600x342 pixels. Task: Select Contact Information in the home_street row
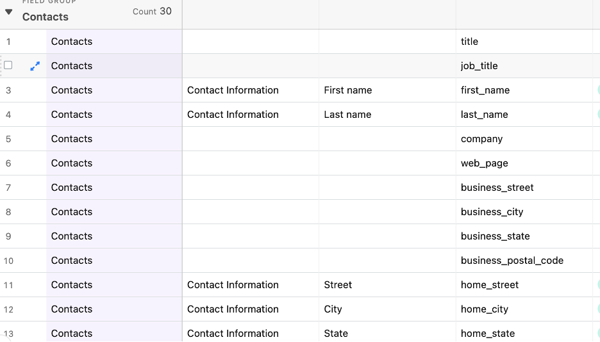point(233,285)
